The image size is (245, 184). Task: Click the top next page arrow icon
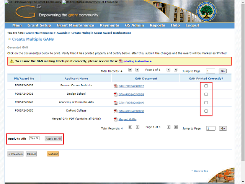tap(168, 70)
